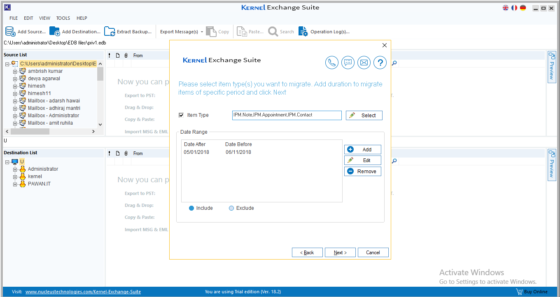Screen dimensions: 560x297
Task: Click search magnifier in source list header
Action: click(394, 63)
